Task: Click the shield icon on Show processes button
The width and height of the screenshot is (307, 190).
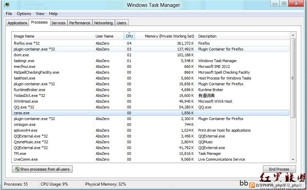Action: point(17,169)
